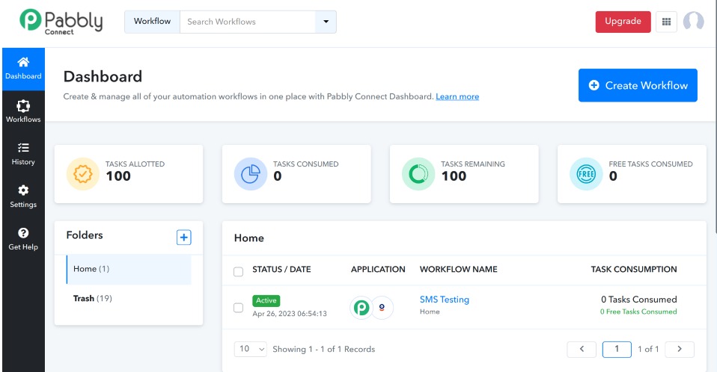Click the Active status badge
Viewport: 717px width, 372px height.
coord(266,300)
